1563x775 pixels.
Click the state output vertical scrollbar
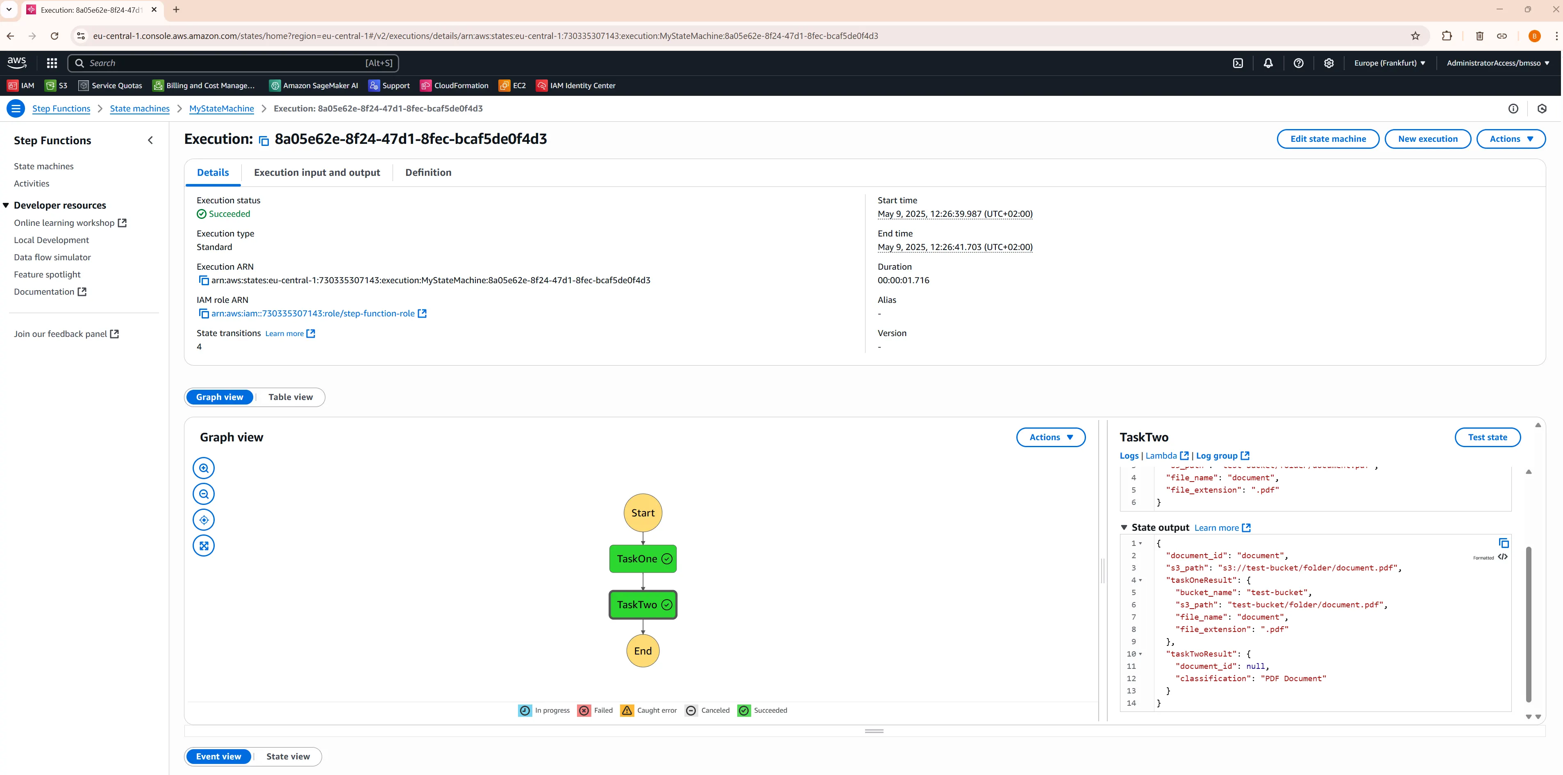point(1528,625)
